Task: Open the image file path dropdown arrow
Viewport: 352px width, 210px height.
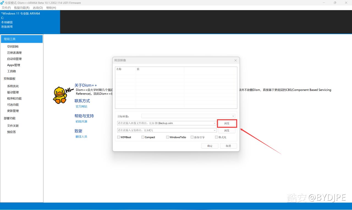Action: pyautogui.click(x=215, y=123)
